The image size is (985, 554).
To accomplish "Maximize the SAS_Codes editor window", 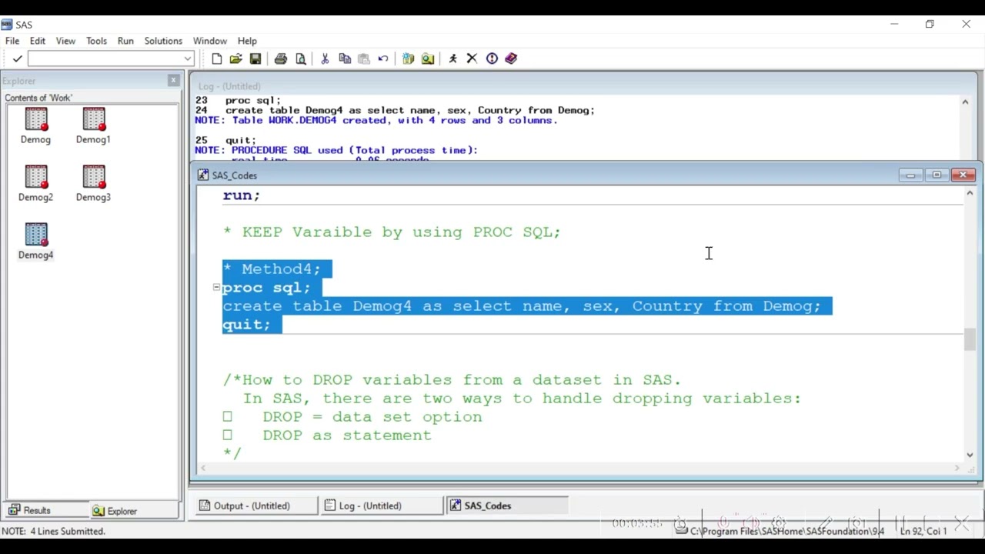I will [937, 175].
